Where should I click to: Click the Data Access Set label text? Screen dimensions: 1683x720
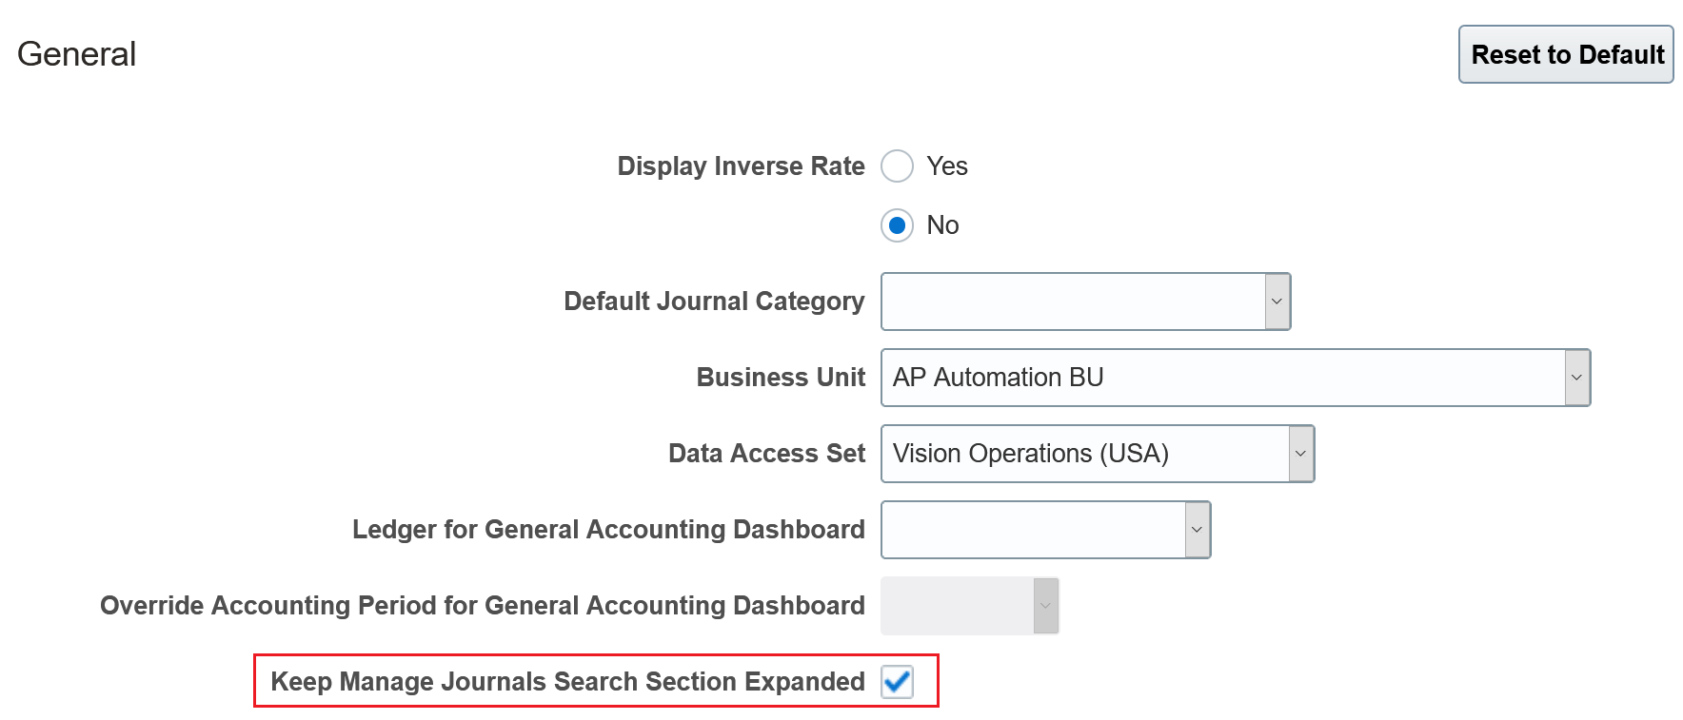[x=766, y=454]
